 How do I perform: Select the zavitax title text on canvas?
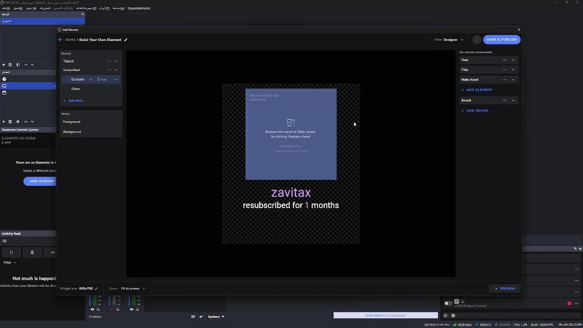[x=291, y=193]
